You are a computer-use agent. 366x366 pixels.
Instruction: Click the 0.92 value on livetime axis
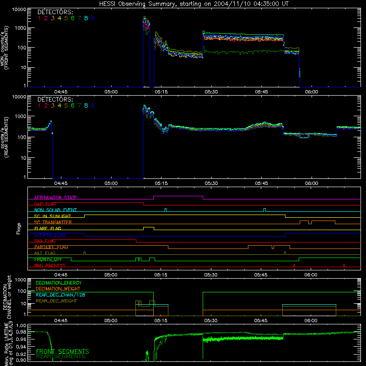[x=22, y=354]
